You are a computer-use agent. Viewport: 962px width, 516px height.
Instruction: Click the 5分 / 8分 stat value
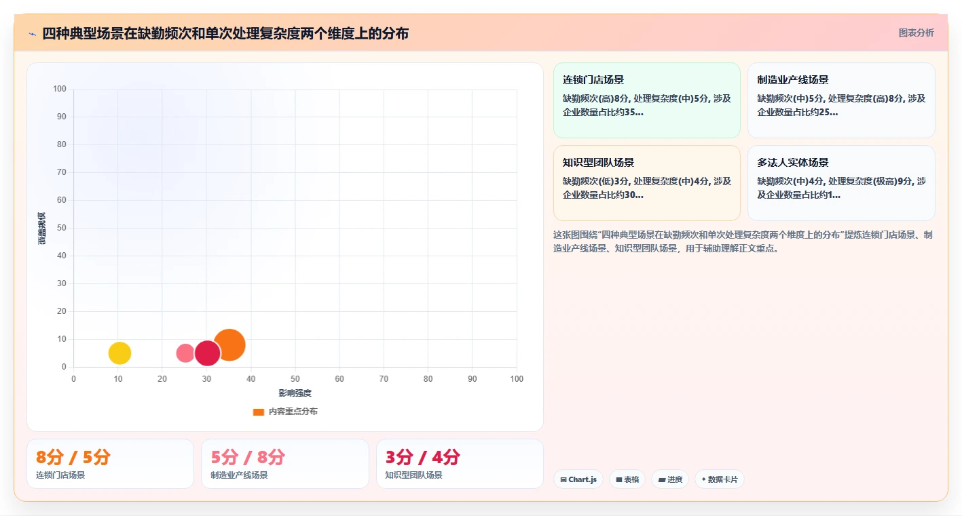(248, 457)
